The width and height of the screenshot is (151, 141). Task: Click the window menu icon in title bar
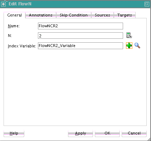(3, 4)
